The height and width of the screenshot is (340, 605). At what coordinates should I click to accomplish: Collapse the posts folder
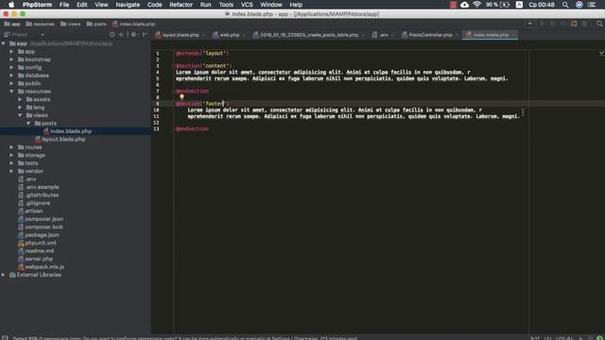point(28,124)
